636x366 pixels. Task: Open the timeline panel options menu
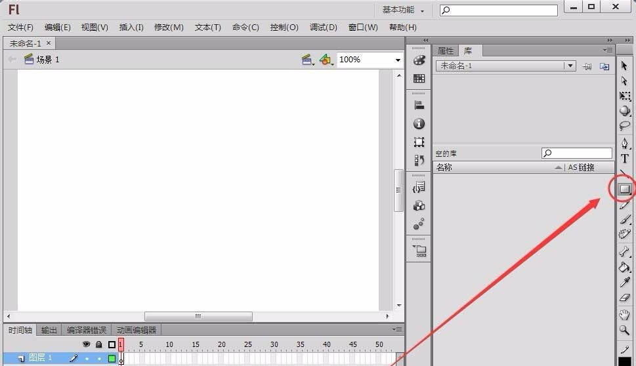pyautogui.click(x=397, y=329)
